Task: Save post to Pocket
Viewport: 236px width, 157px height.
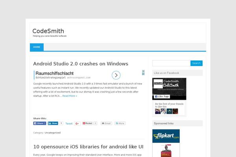Action: [x=87, y=123]
